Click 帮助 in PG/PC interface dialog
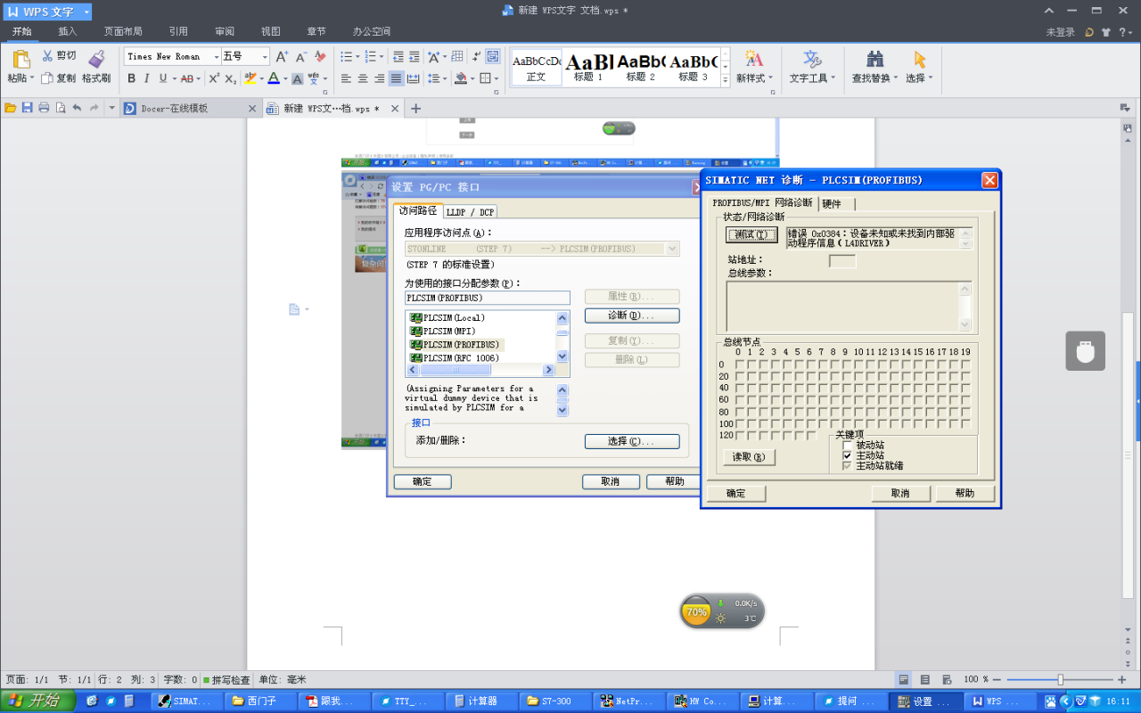1141x713 pixels. pos(675,481)
